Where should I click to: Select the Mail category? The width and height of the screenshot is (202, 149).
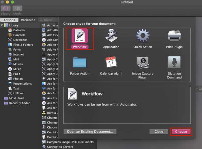tap(16, 59)
